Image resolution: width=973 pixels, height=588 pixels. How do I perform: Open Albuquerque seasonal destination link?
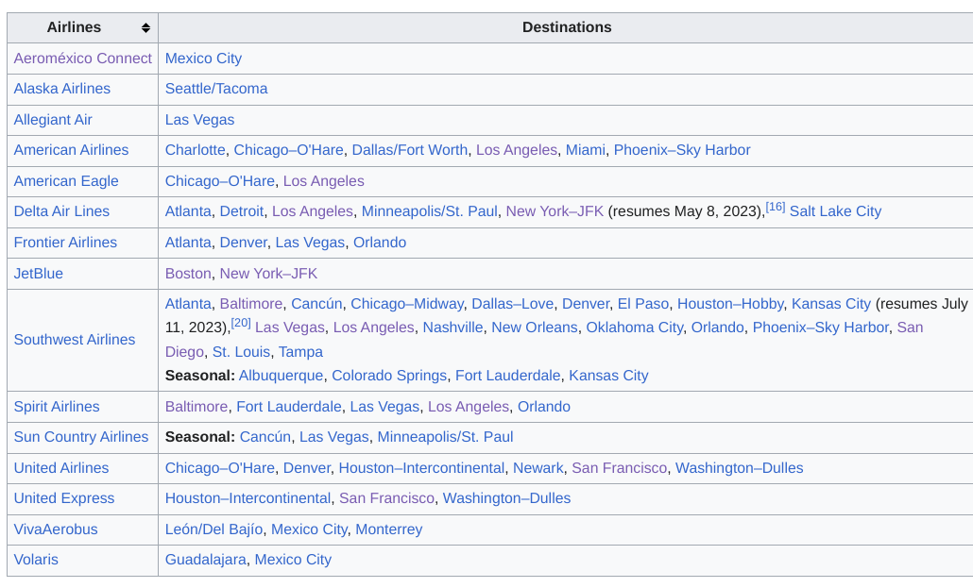tap(281, 376)
